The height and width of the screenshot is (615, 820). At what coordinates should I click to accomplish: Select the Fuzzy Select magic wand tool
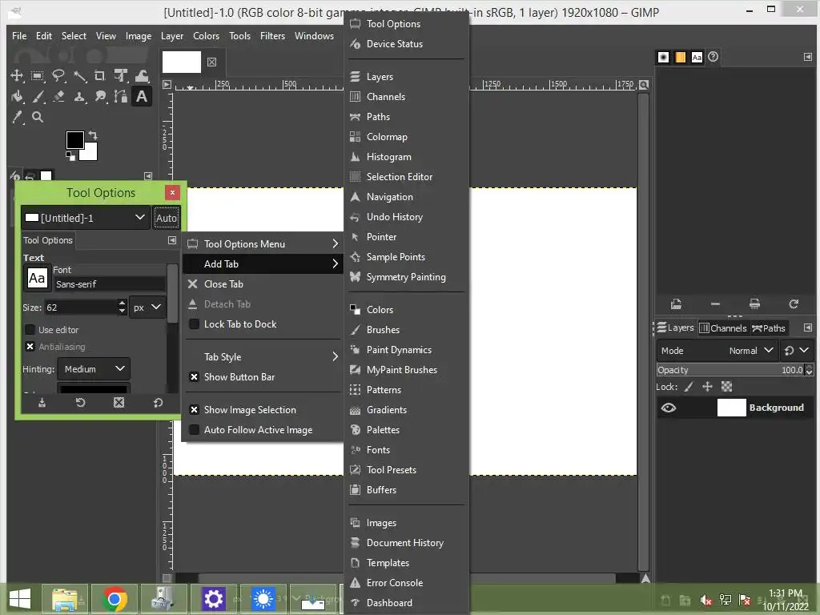79,76
